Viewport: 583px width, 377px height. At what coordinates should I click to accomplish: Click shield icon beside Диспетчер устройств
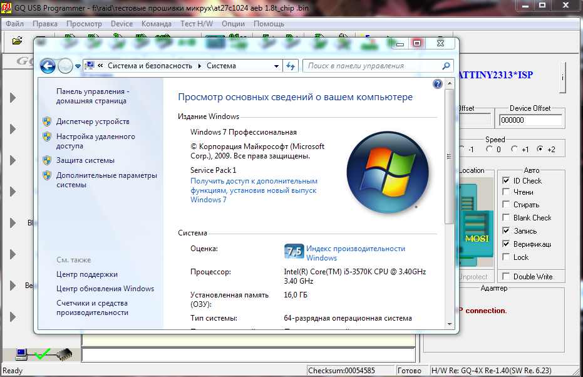click(47, 121)
